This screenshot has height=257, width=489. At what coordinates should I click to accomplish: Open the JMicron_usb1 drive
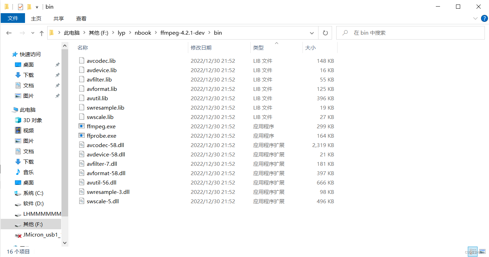pos(42,234)
